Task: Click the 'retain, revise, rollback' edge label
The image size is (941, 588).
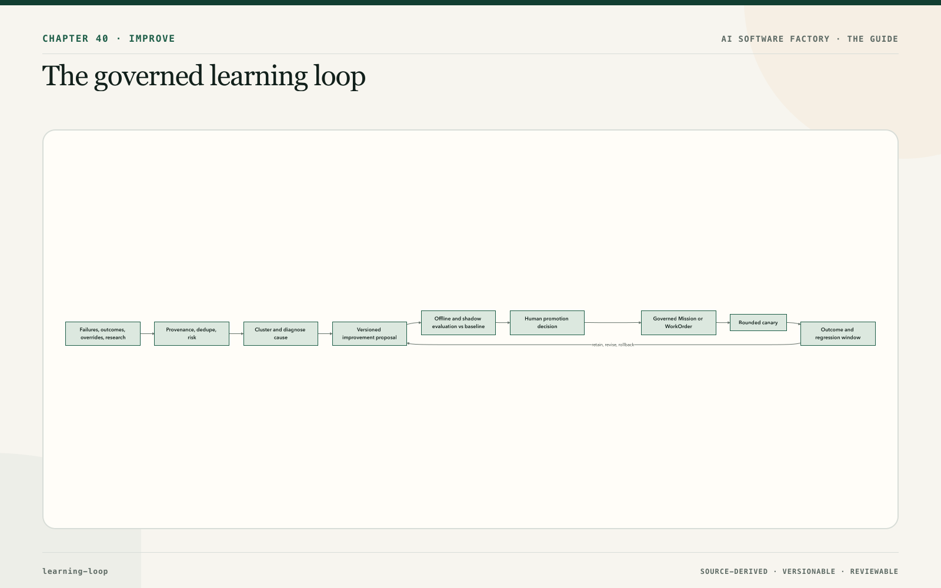Action: [613, 345]
